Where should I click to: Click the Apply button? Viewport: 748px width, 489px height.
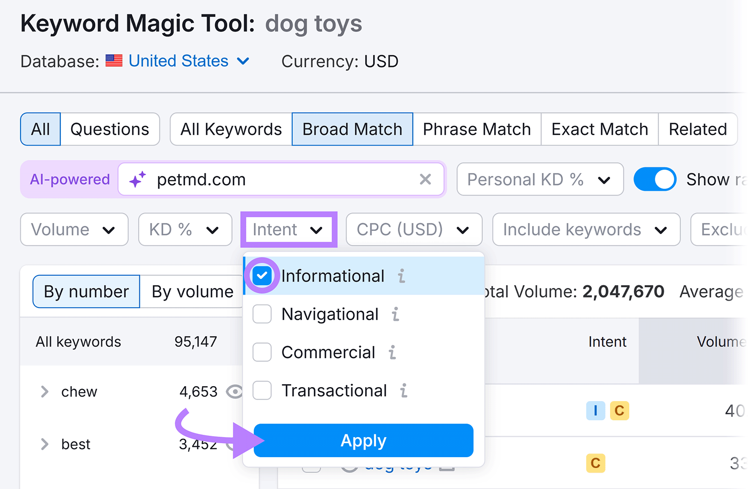tap(364, 440)
